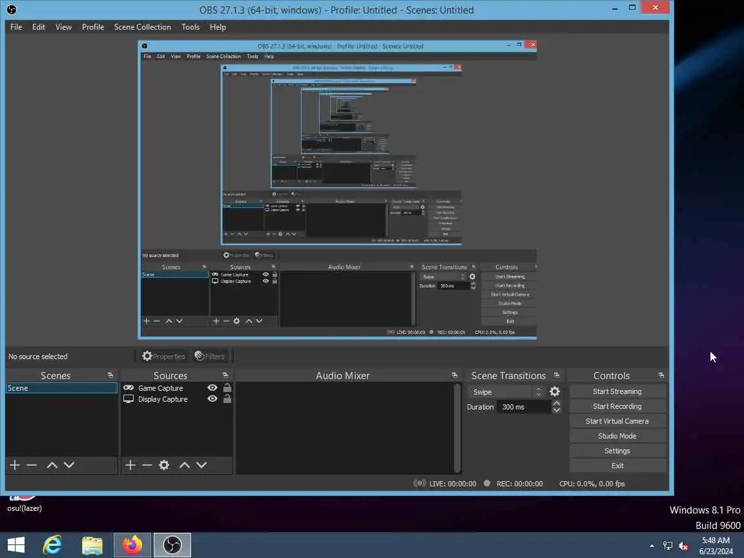The image size is (744, 558).
Task: Move source down in Sources list
Action: coord(201,465)
